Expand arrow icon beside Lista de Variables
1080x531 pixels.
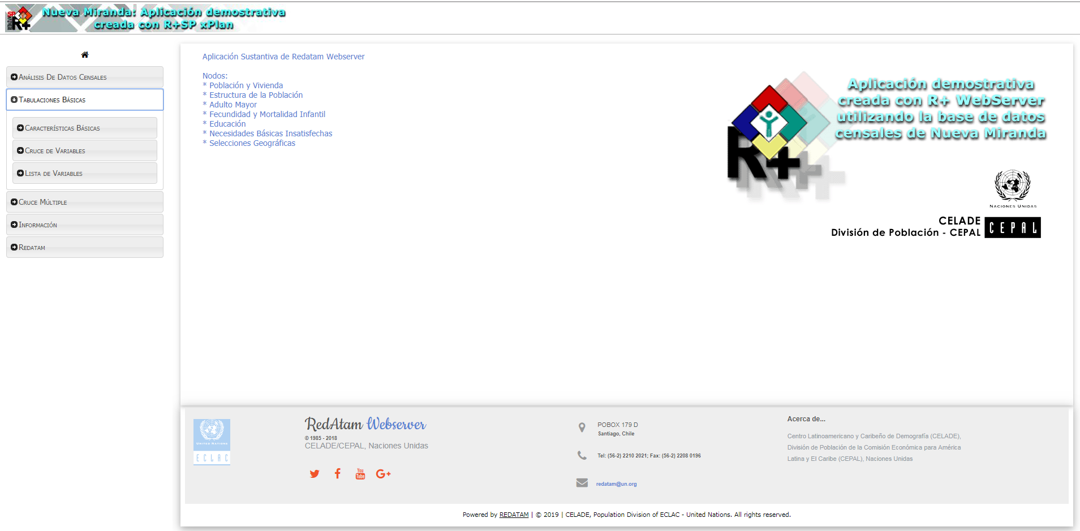pos(20,173)
